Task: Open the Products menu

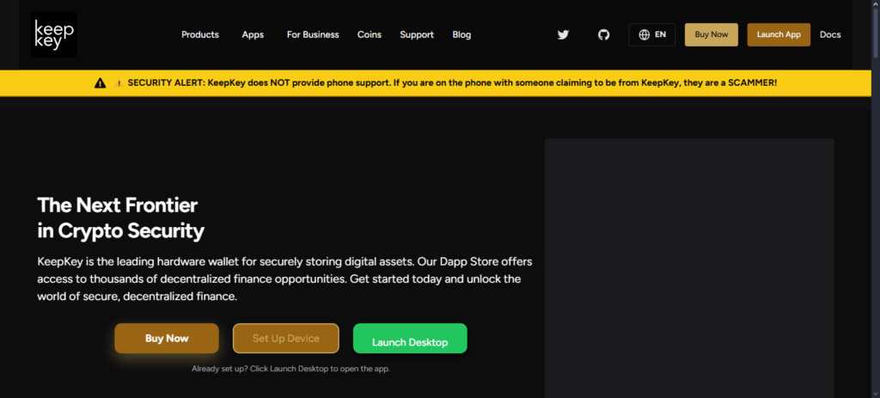Action: tap(200, 35)
